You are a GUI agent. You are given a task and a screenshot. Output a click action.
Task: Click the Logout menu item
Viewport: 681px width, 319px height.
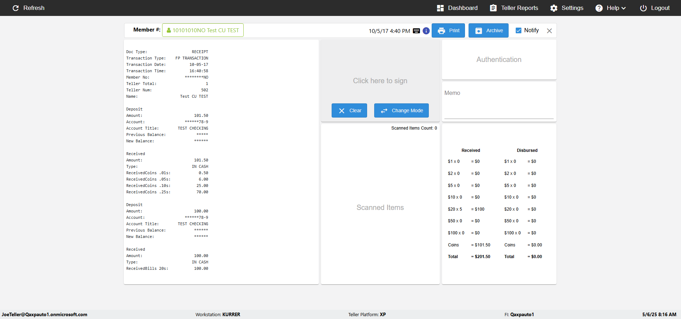(x=655, y=8)
